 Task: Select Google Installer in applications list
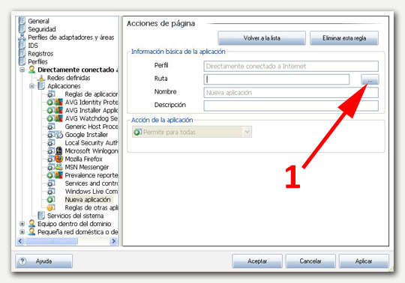pyautogui.click(x=86, y=135)
